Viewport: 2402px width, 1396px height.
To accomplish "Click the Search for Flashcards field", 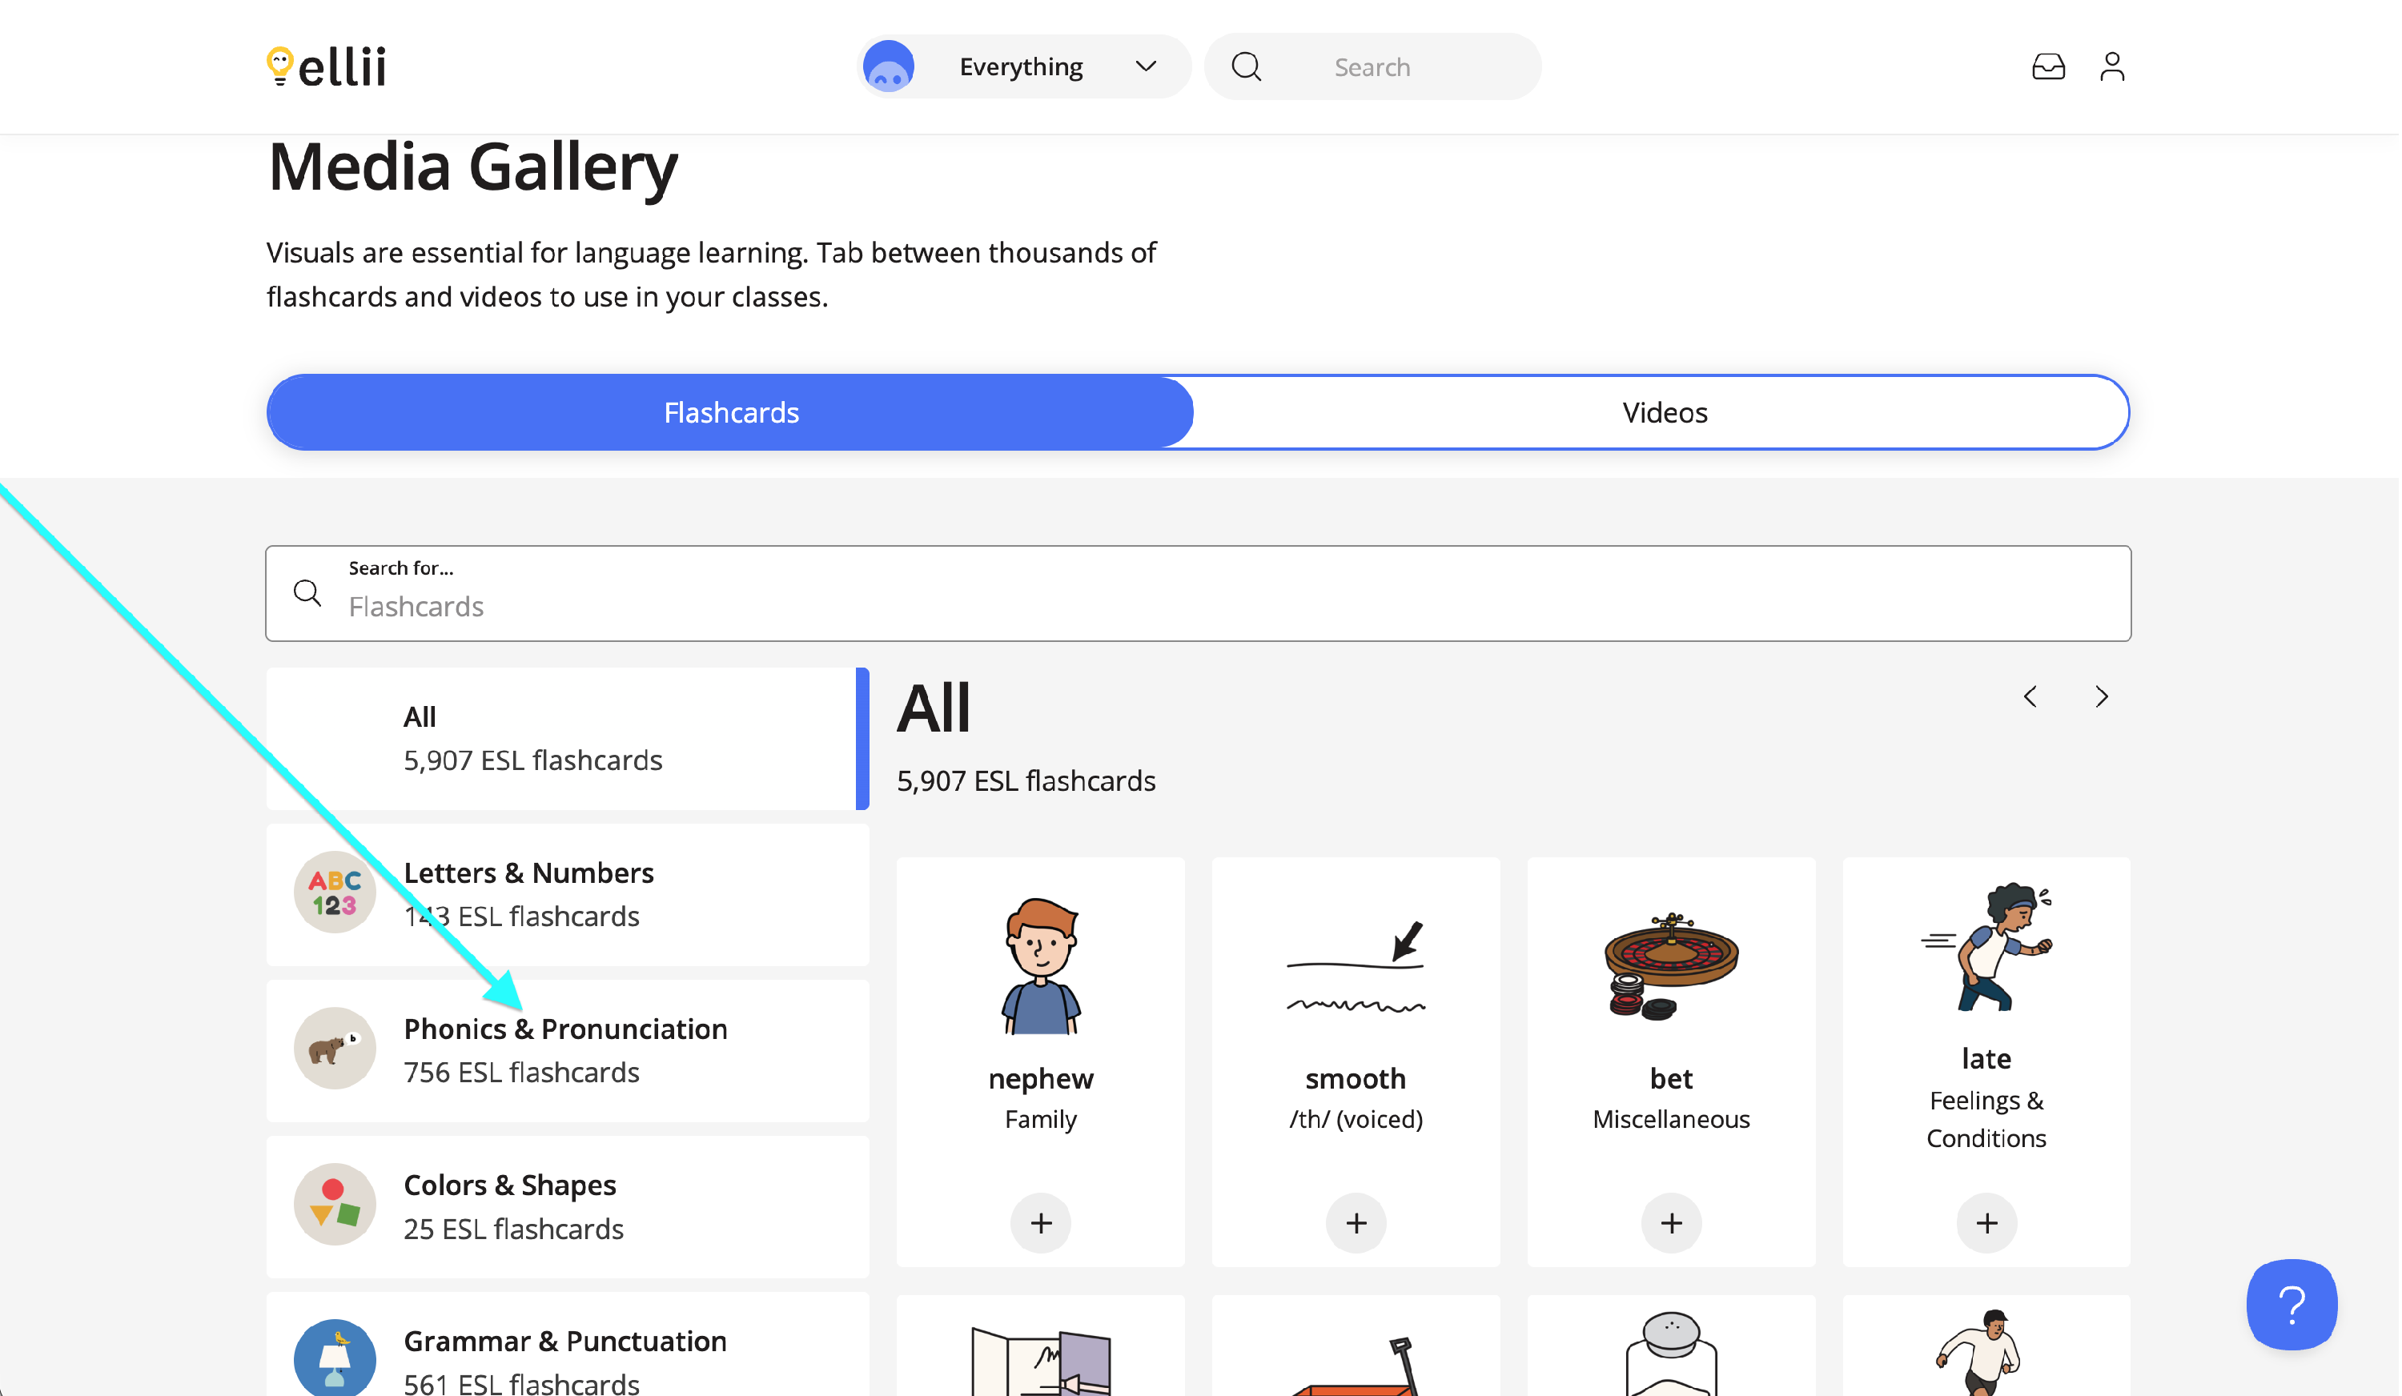I will click(x=1199, y=594).
